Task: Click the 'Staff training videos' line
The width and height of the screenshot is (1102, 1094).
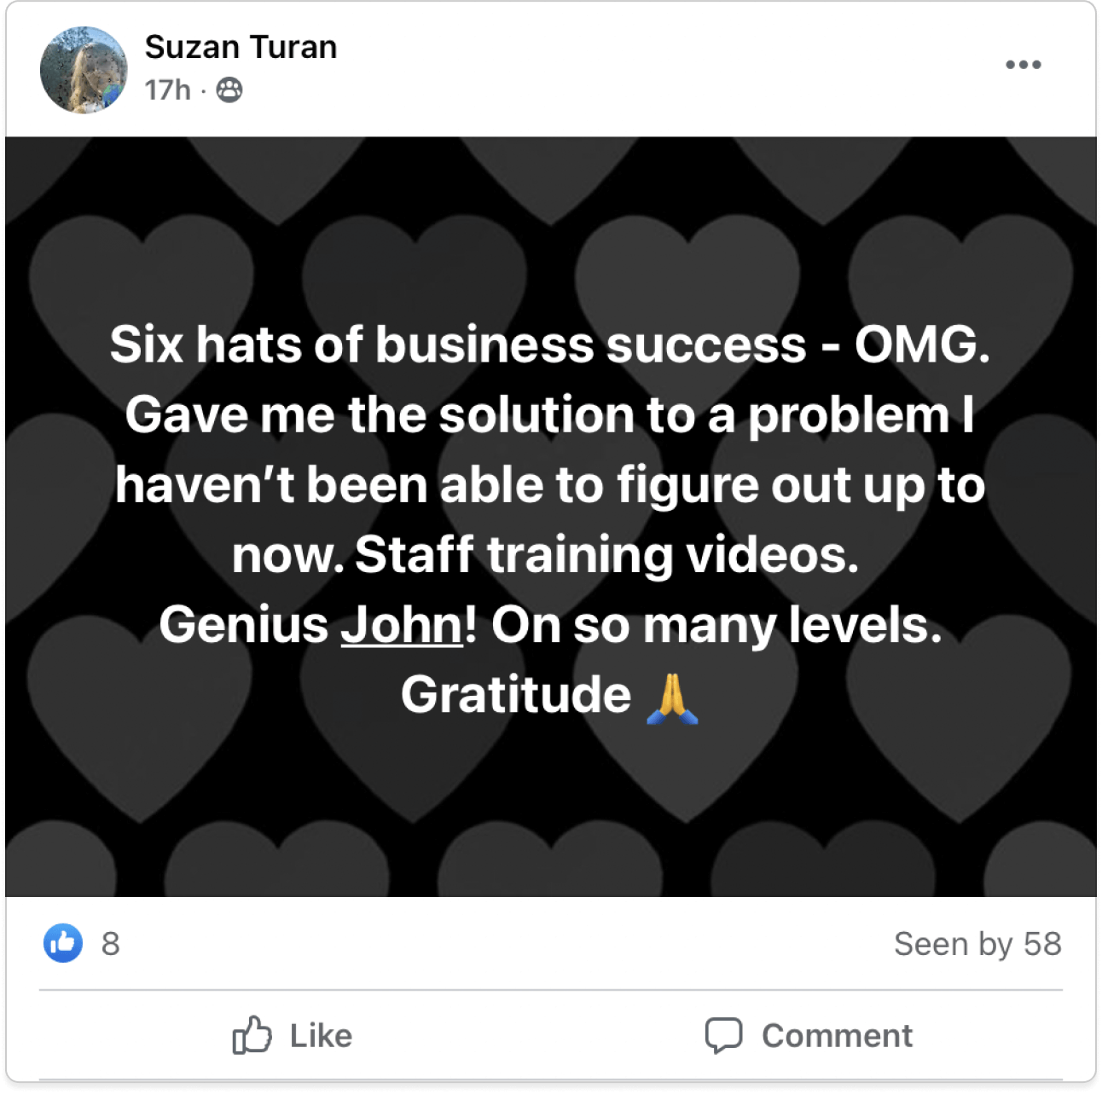Action: pos(606,555)
